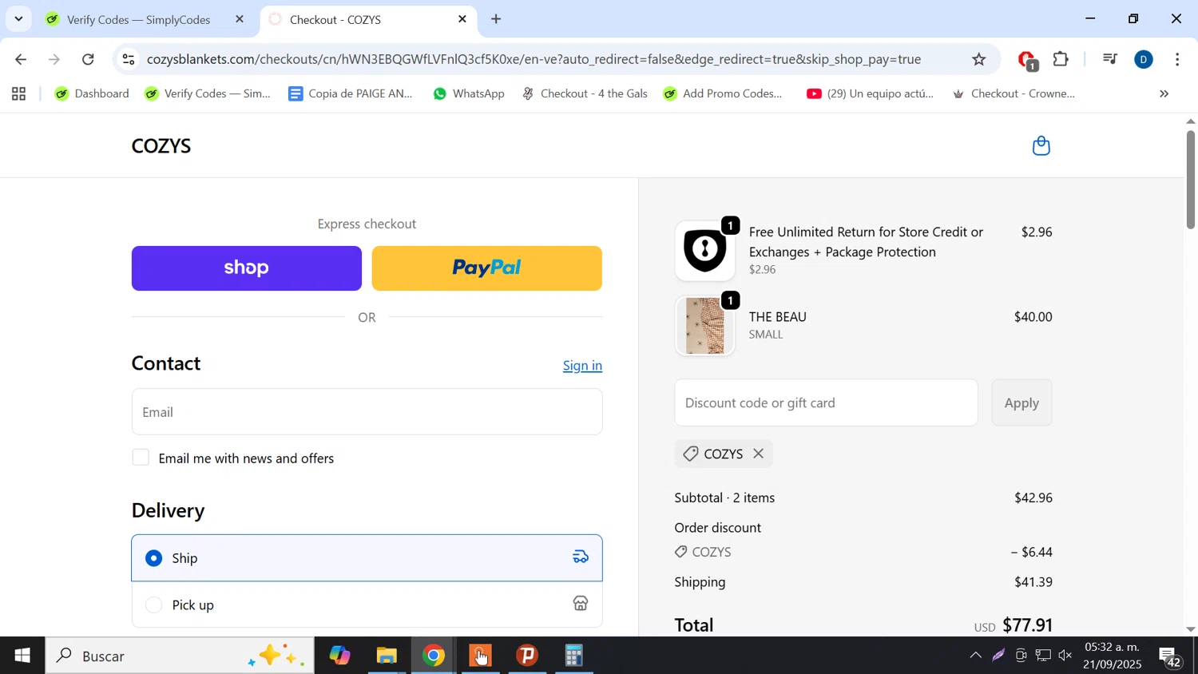Open Copia de PAIGE AN... bookmark
1198x674 pixels.
point(350,94)
